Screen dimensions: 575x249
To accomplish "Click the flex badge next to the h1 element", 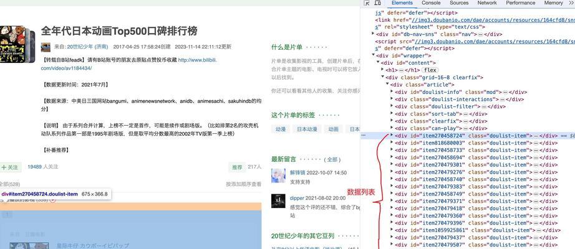I will (430, 70).
